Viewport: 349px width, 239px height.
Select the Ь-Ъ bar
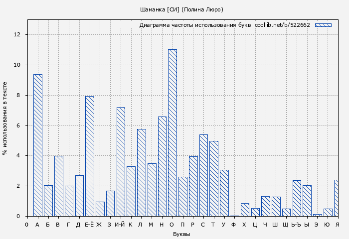click(297, 198)
